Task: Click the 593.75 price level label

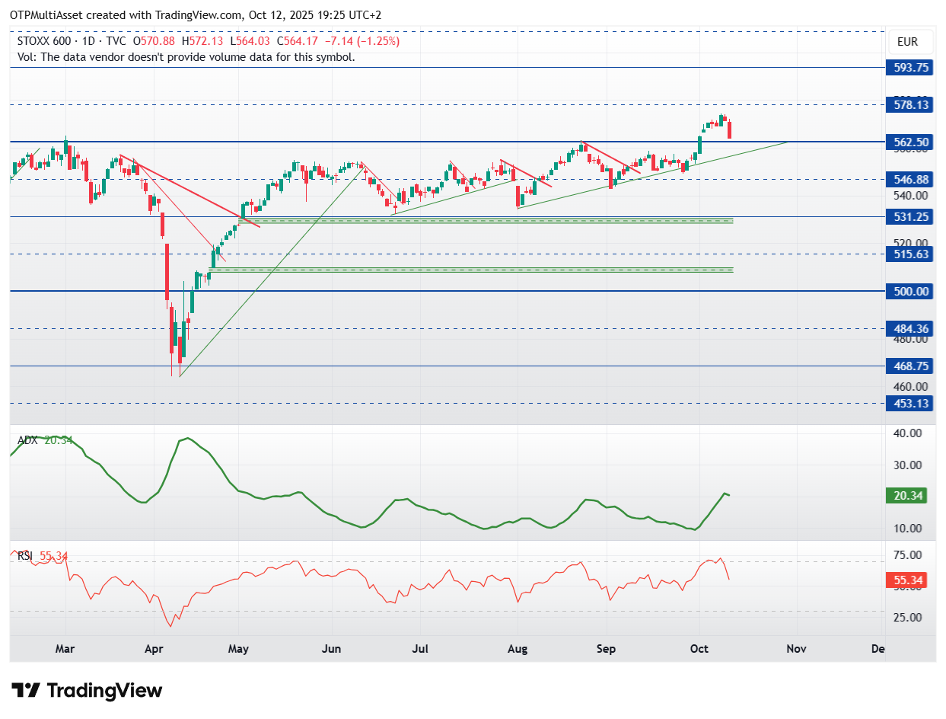Action: point(911,67)
